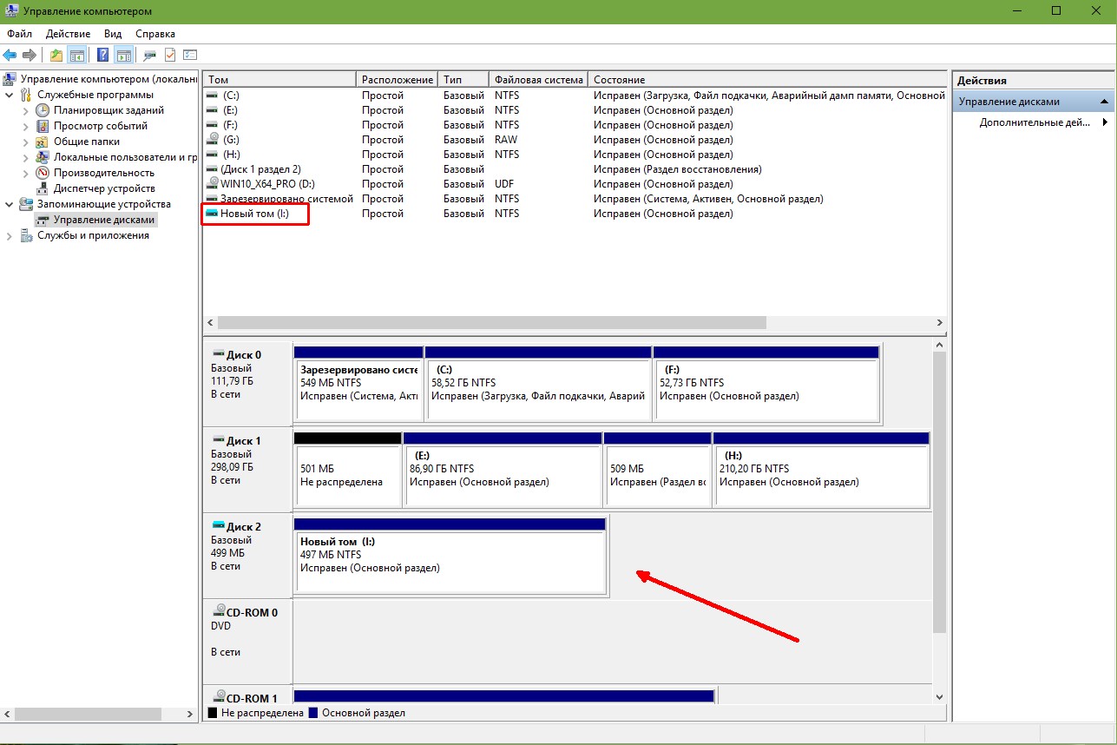Select the (C:) 58,52 ГБ partition block
Viewport: 1117px width, 745px height.
coord(538,383)
